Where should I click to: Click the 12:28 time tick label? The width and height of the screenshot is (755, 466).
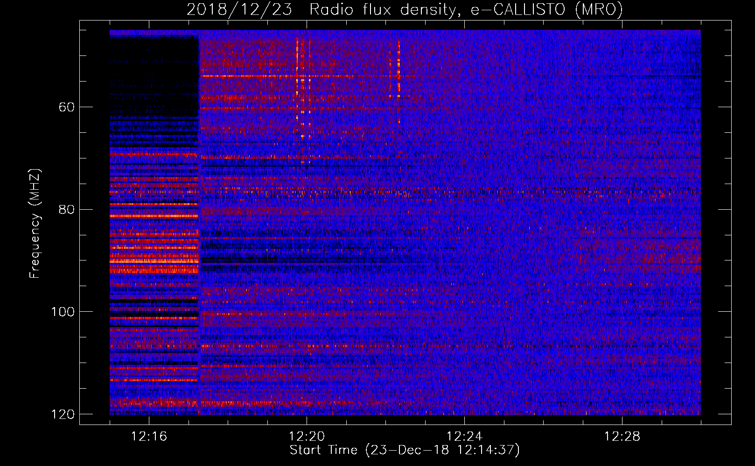click(x=622, y=437)
